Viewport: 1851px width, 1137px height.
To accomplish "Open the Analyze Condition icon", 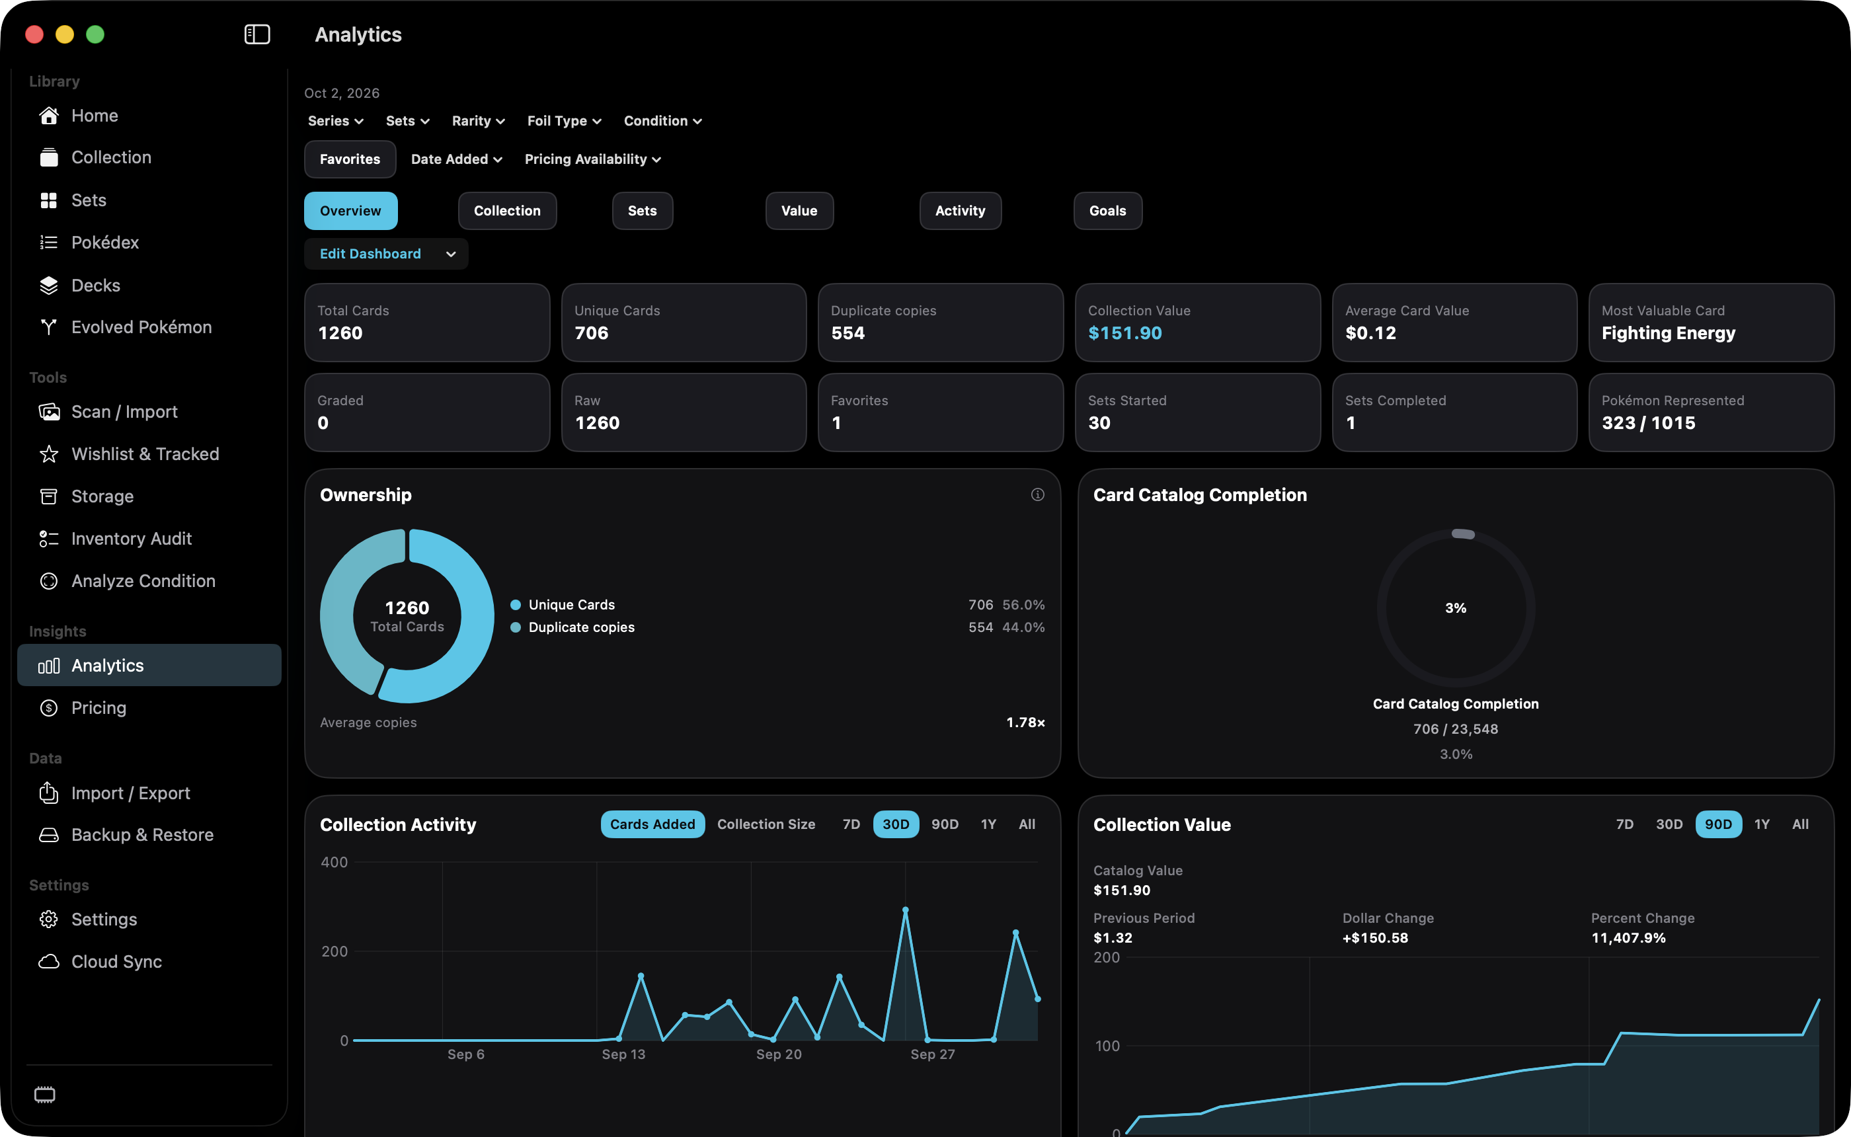I will (49, 581).
